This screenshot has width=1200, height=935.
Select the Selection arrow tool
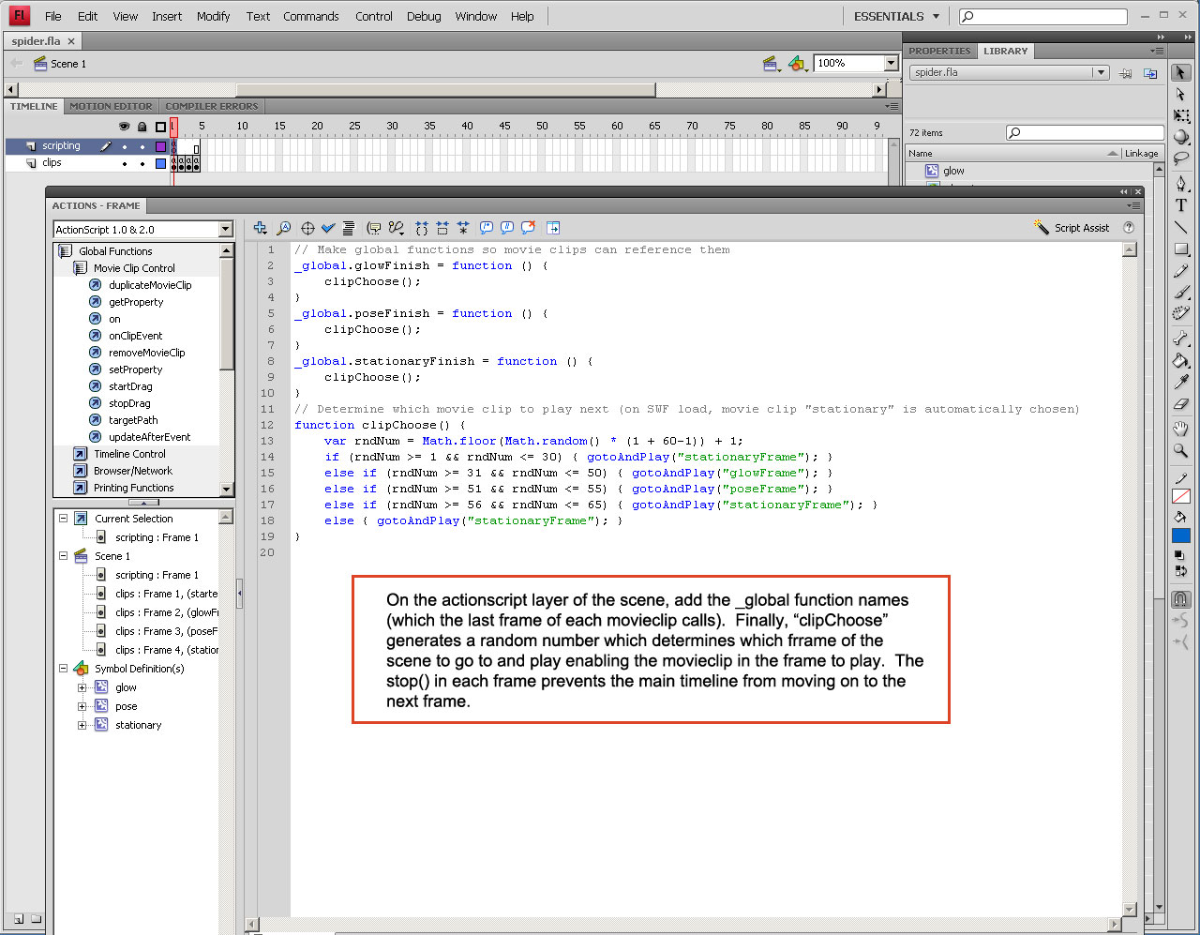[x=1180, y=72]
